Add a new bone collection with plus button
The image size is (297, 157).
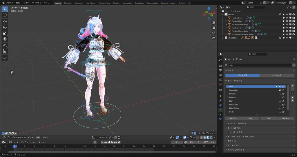pos(293,86)
